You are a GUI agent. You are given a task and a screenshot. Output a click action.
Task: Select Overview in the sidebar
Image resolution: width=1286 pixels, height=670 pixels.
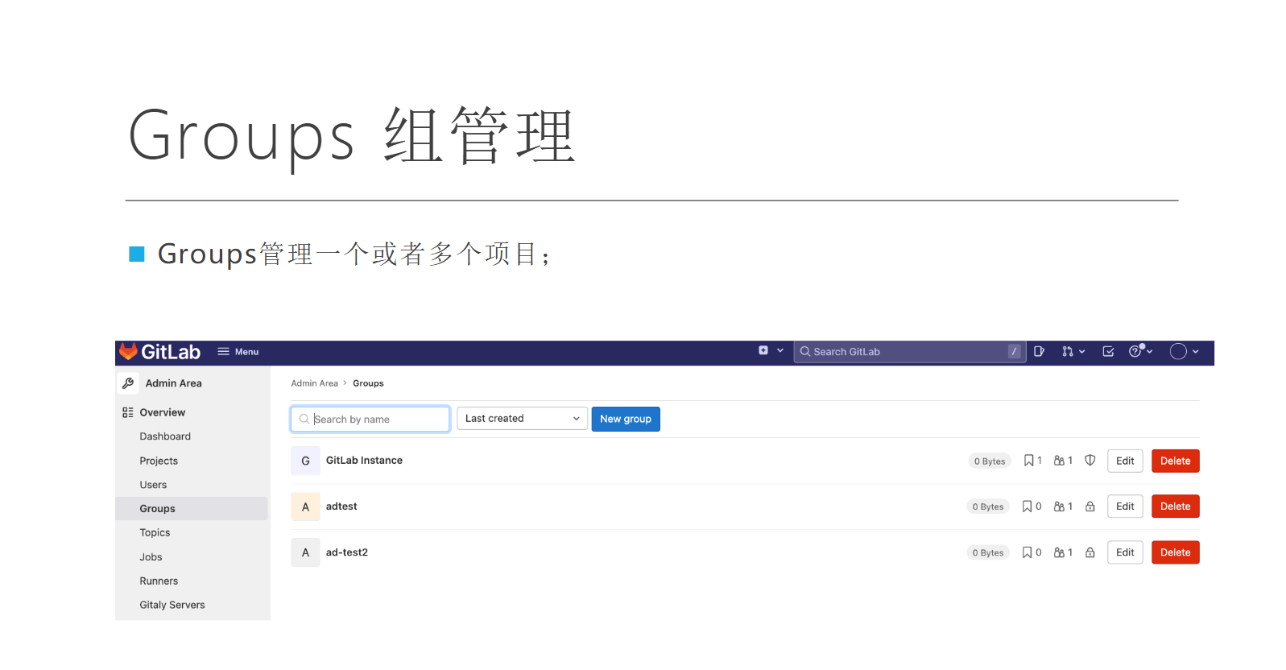point(163,412)
